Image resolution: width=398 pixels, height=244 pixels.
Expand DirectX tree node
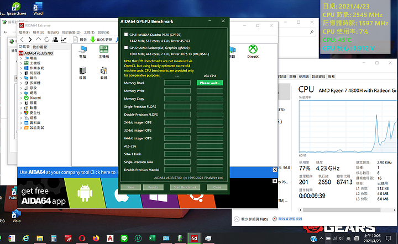21,98
